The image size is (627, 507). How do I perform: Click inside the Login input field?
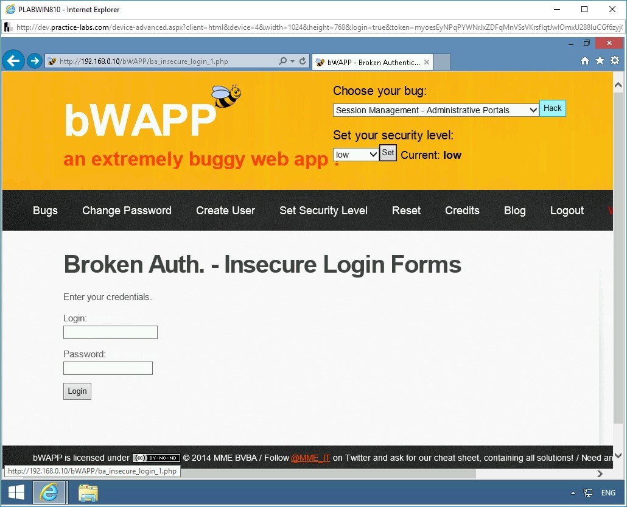click(x=110, y=332)
